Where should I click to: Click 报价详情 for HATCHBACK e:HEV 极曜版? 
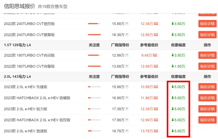point(208,98)
